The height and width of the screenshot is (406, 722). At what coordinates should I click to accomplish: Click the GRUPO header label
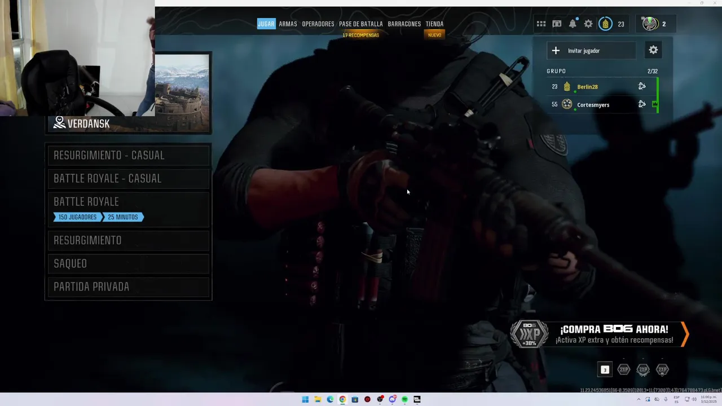coord(556,71)
